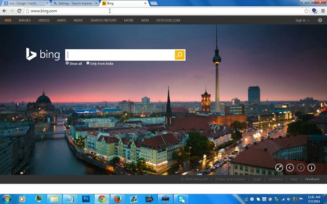Image resolution: width=327 pixels, height=204 pixels.
Task: Open image info circle icon
Action: pos(311,167)
